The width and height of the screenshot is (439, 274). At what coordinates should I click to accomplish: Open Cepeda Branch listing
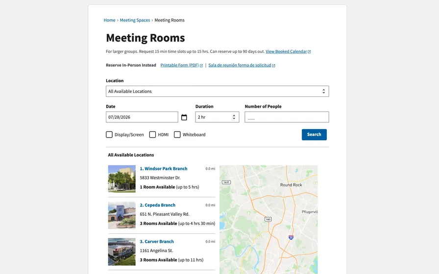click(158, 205)
